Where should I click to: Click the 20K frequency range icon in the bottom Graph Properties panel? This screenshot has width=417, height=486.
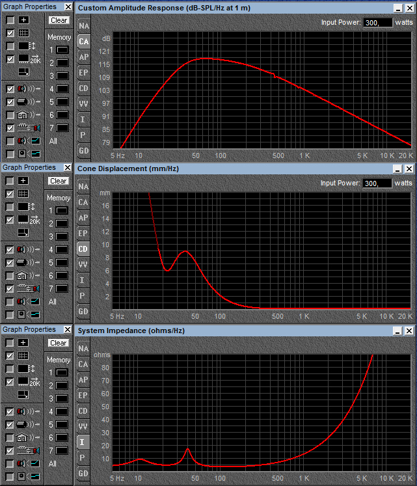29,381
